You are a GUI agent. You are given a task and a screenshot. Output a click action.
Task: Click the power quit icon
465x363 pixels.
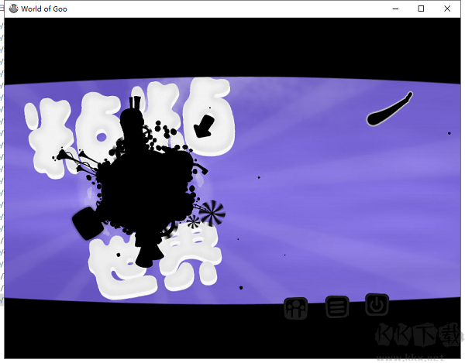point(377,305)
